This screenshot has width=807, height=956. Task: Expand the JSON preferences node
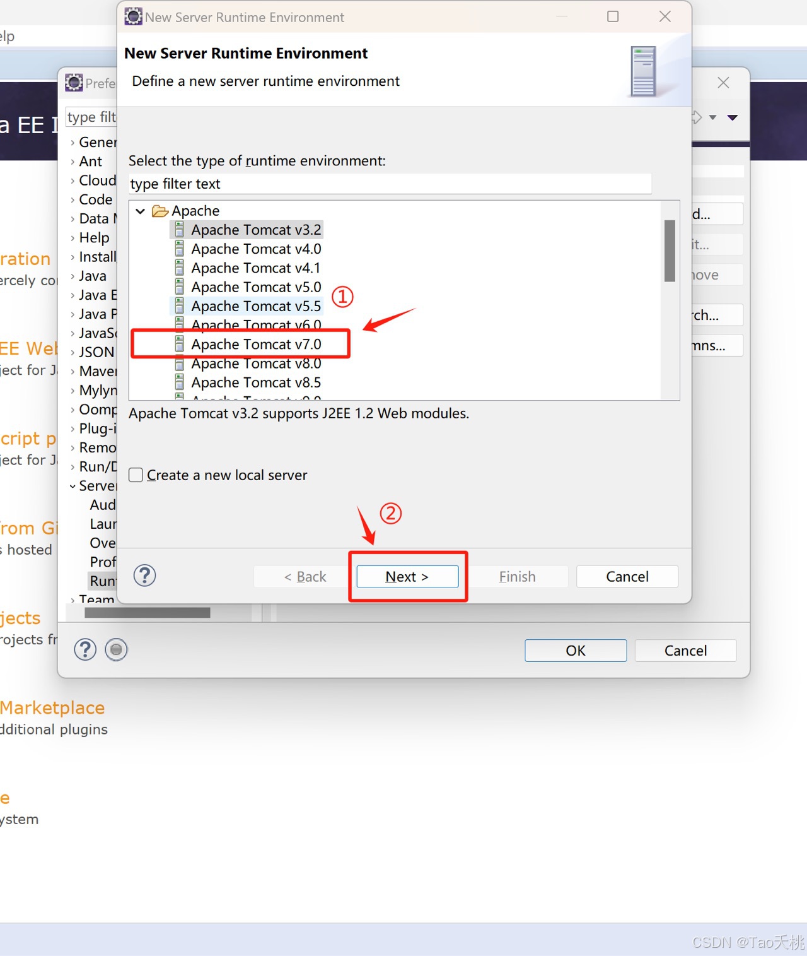(73, 352)
